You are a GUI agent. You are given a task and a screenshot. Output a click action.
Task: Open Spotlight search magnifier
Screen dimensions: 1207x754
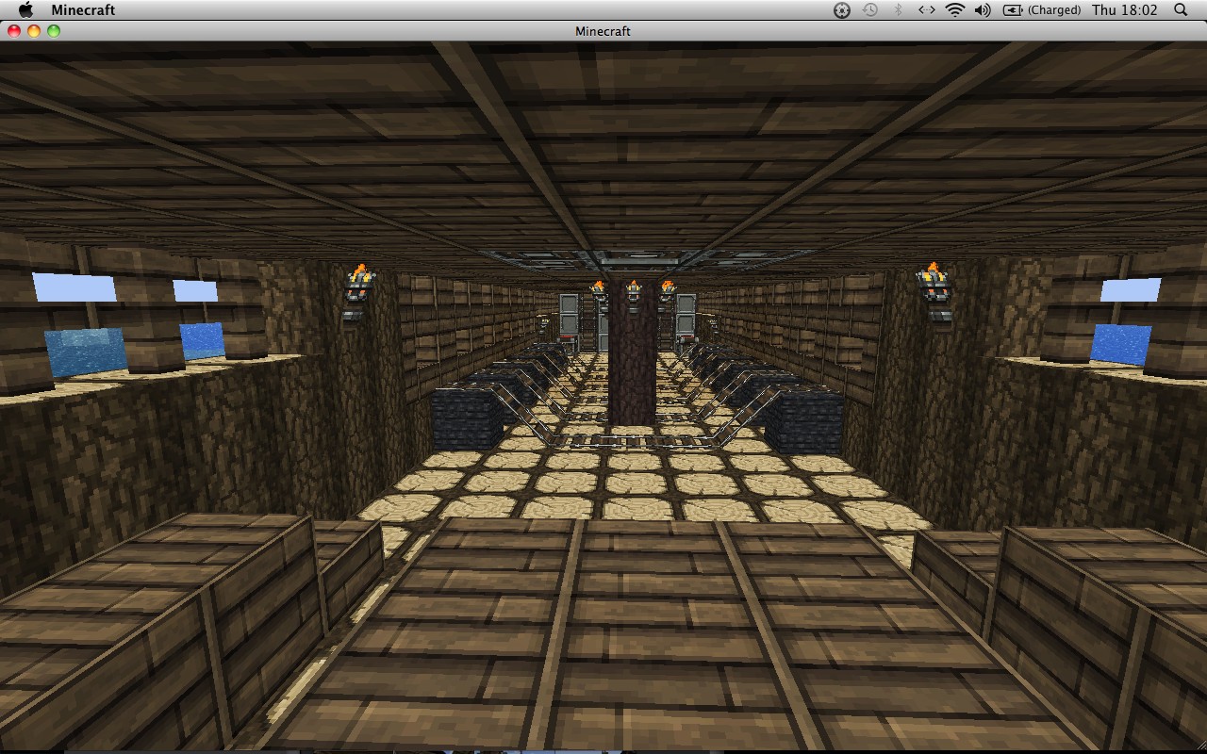[1181, 9]
